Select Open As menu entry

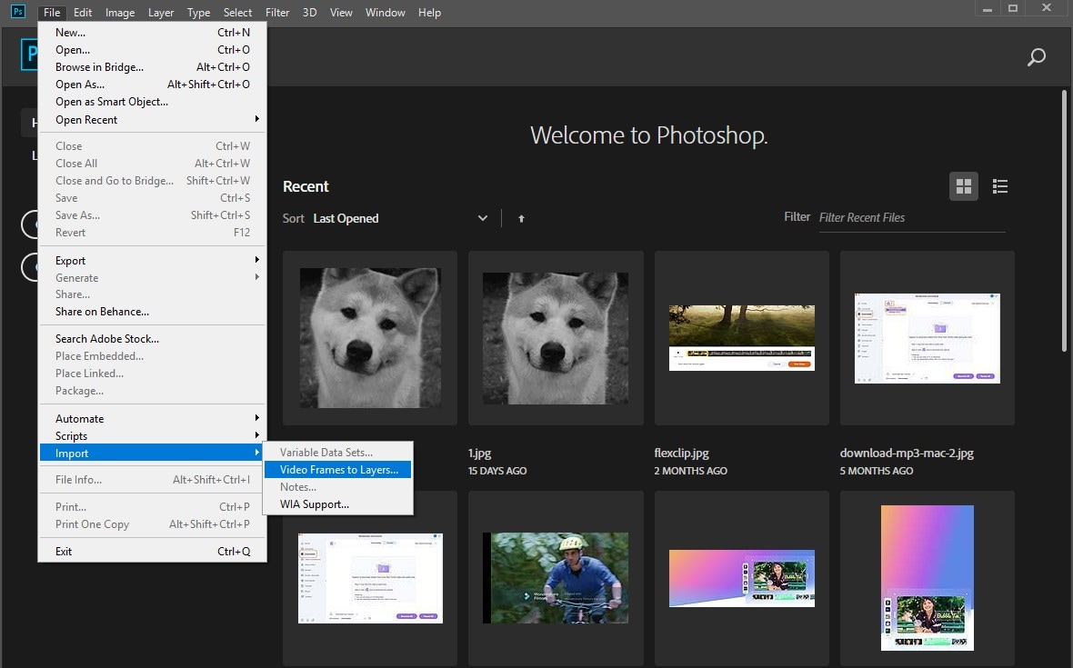[152, 85]
